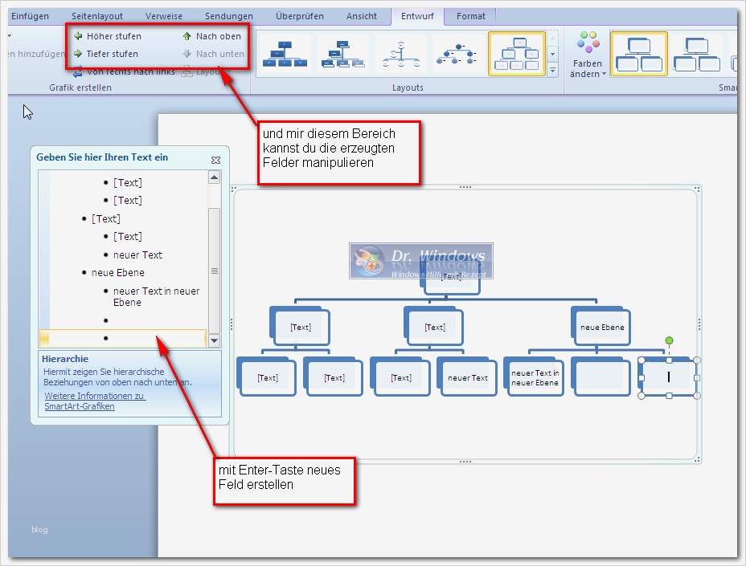The height and width of the screenshot is (566, 746).
Task: Click the Tiefer stufen demote button
Action: 106,54
